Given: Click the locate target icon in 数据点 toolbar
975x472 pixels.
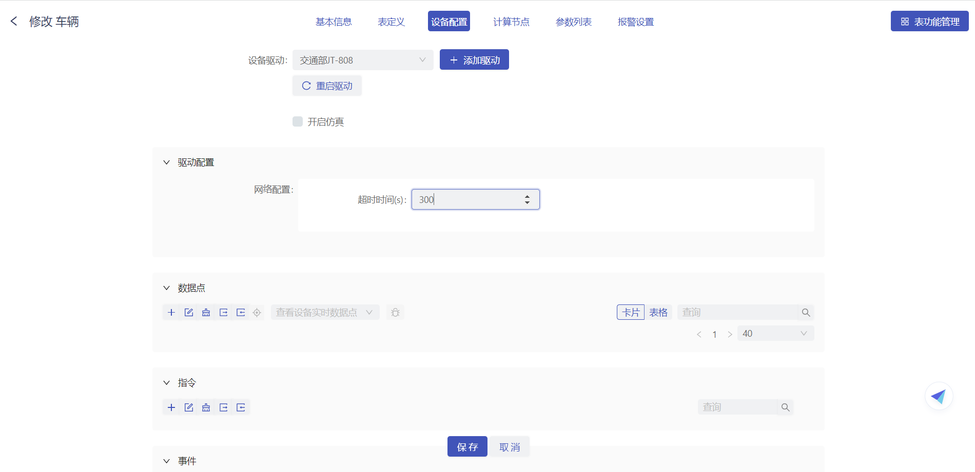Looking at the screenshot, I should point(257,313).
